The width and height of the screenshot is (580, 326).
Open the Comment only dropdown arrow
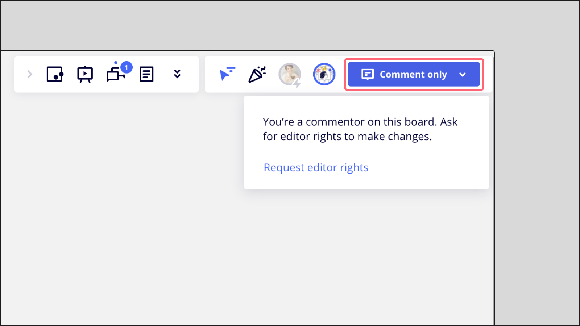[x=462, y=75]
